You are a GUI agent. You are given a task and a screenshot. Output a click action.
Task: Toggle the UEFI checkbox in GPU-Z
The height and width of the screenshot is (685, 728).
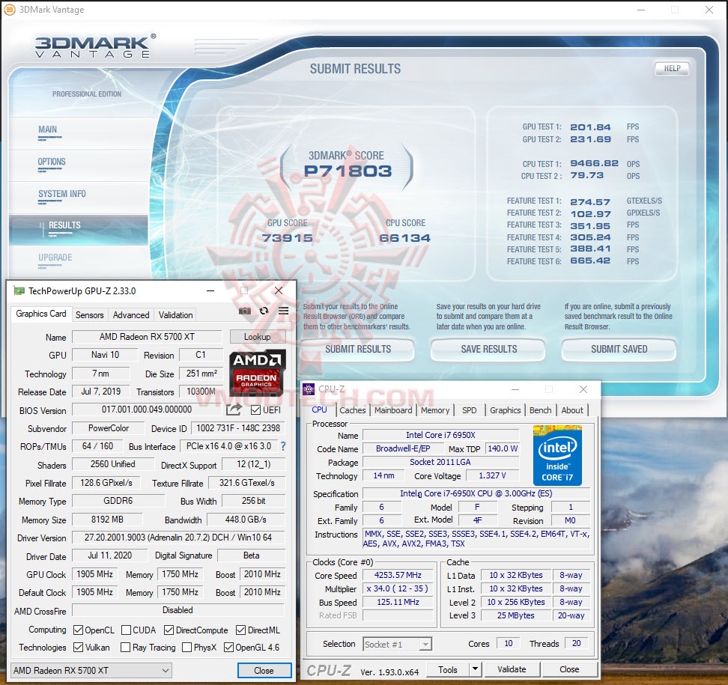[255, 410]
